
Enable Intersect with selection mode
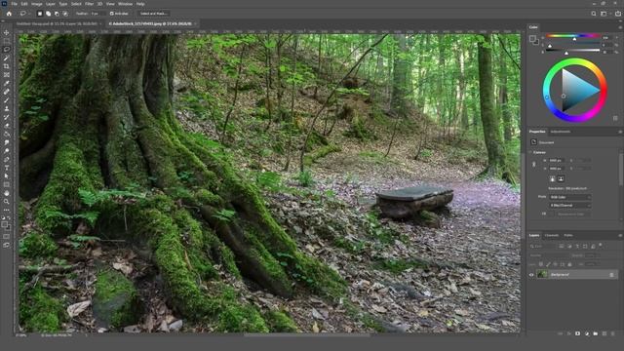(65, 14)
